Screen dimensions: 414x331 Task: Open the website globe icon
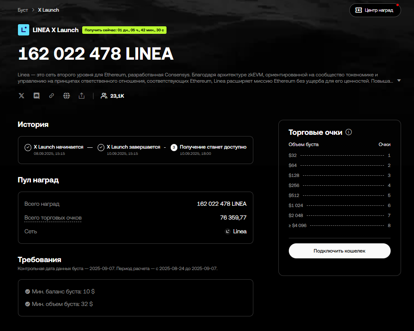tap(66, 96)
